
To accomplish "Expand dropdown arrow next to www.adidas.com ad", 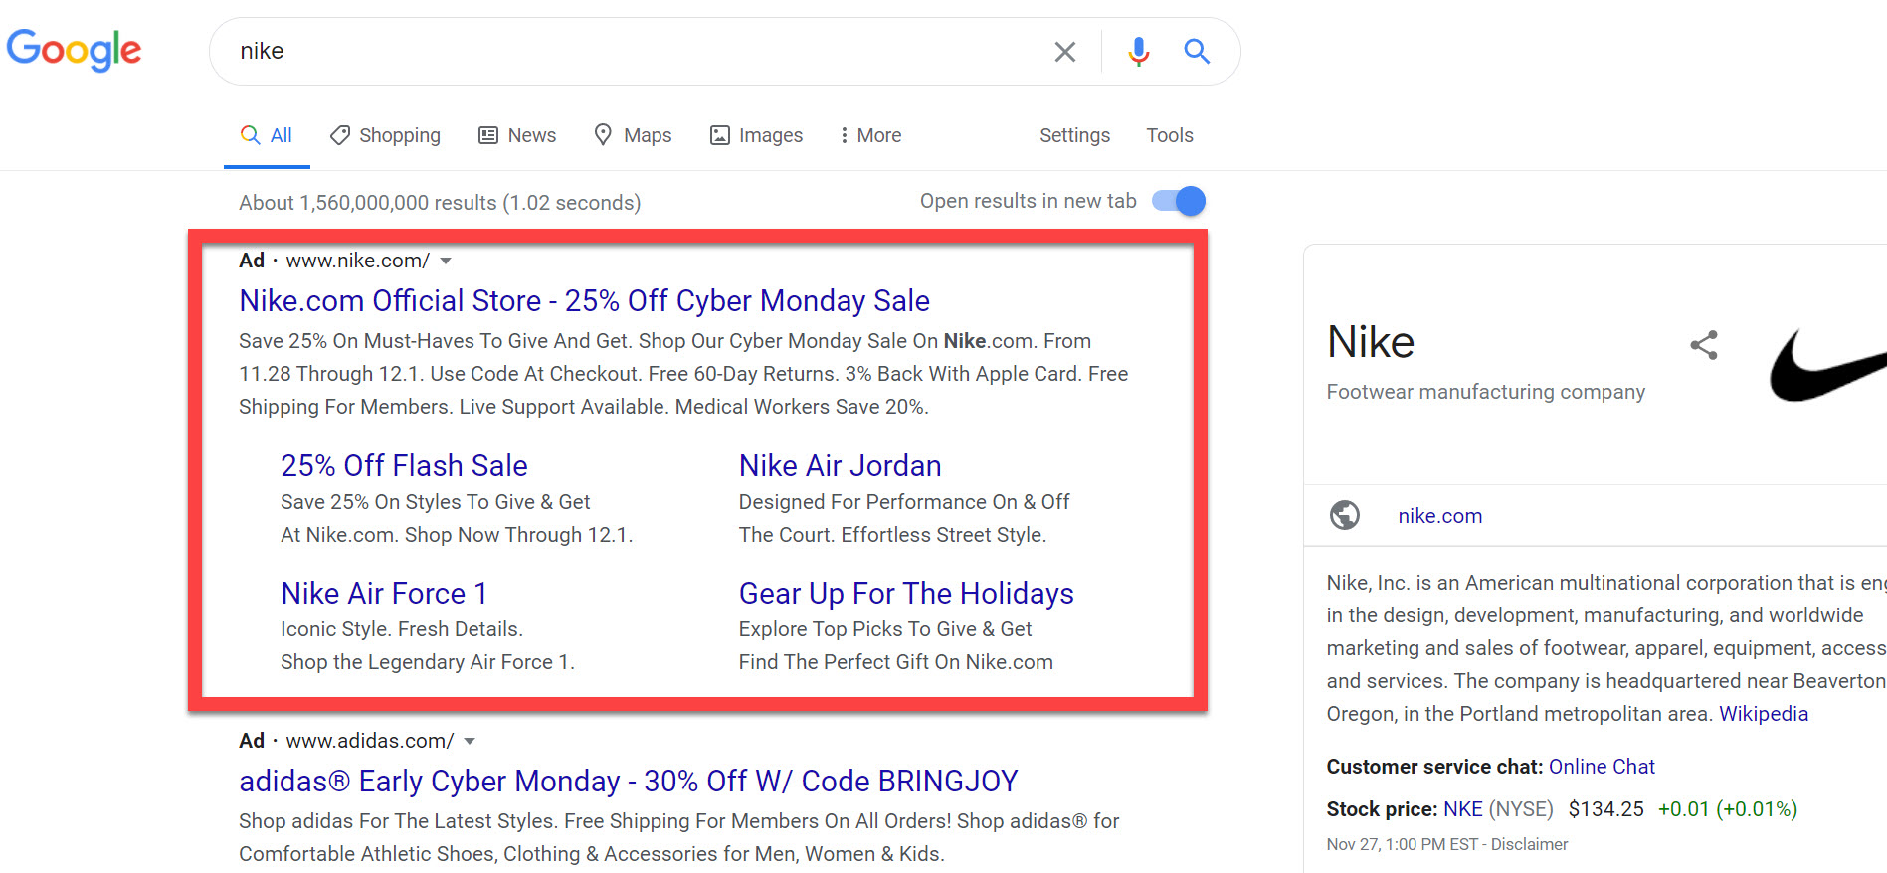I will click(x=470, y=741).
